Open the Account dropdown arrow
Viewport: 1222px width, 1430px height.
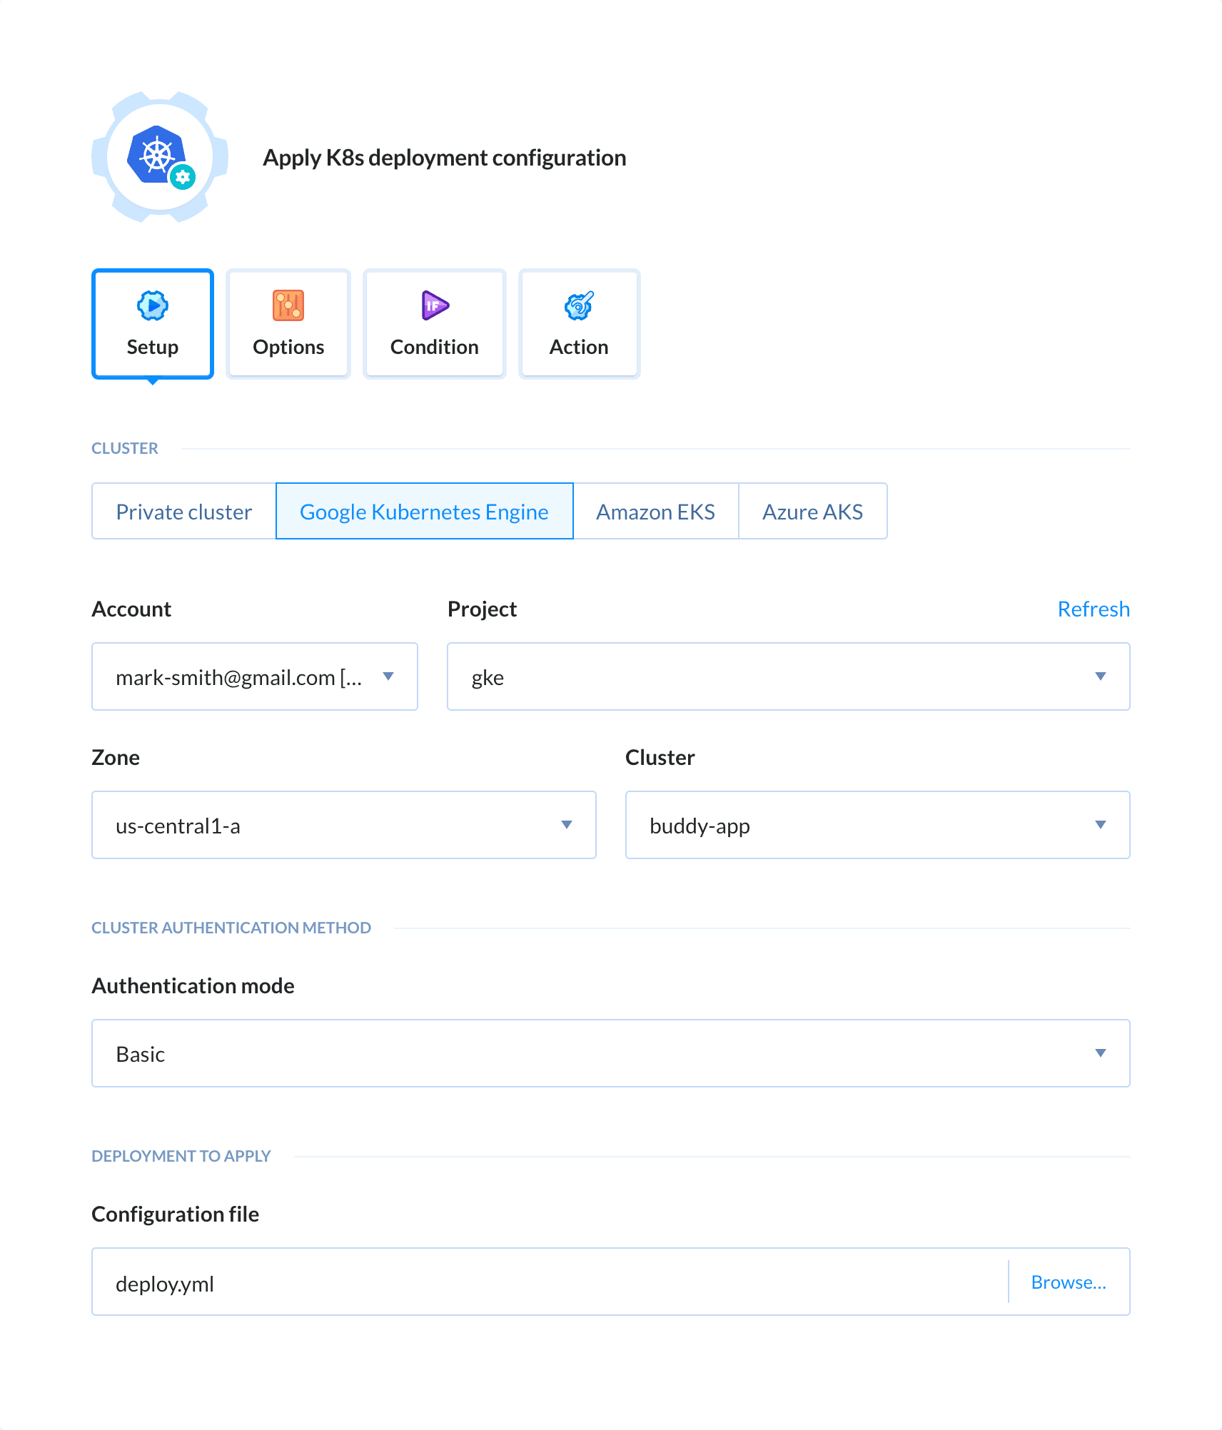point(389,677)
